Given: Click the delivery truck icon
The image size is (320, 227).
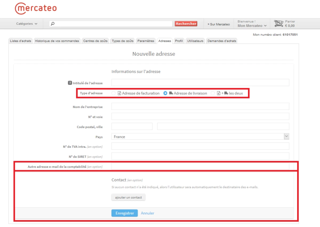Looking at the screenshot, I should click(x=171, y=93).
